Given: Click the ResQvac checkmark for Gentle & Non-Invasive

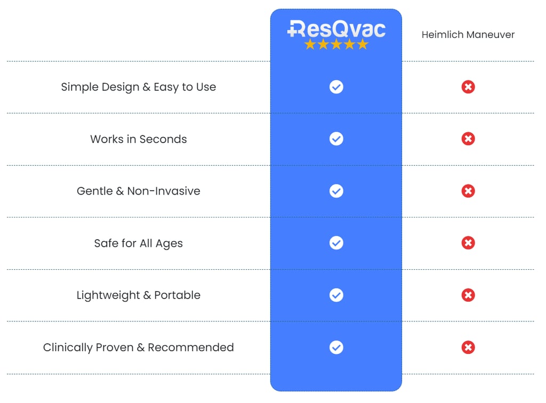Looking at the screenshot, I should (336, 191).
